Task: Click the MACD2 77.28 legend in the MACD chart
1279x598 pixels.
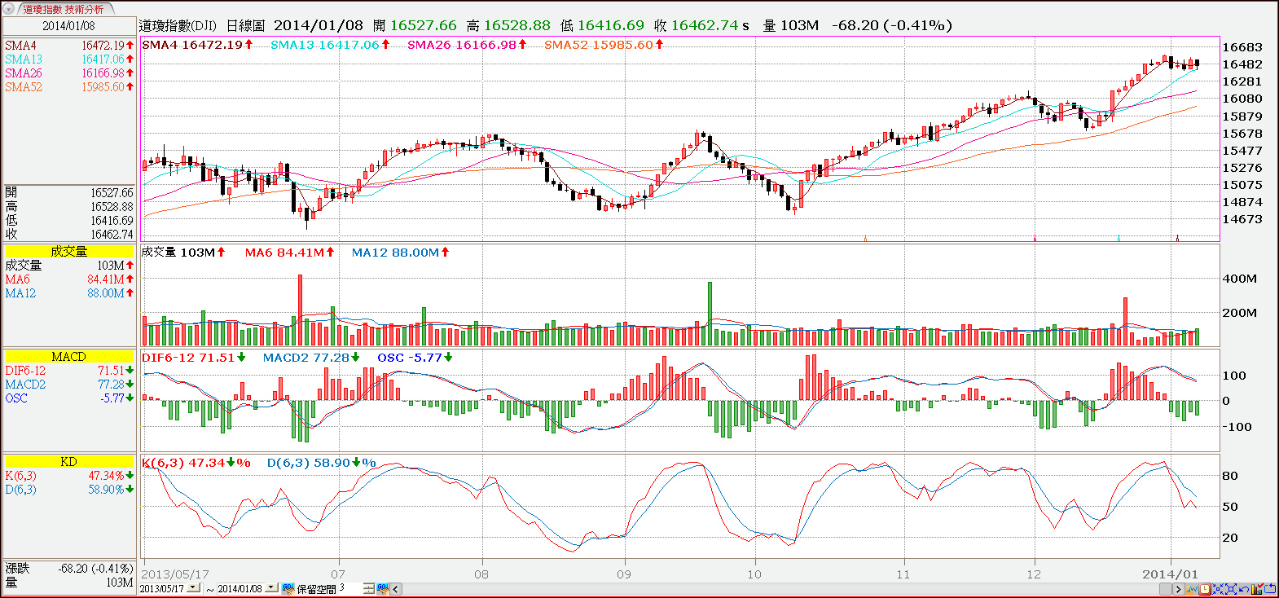Action: click(x=311, y=358)
